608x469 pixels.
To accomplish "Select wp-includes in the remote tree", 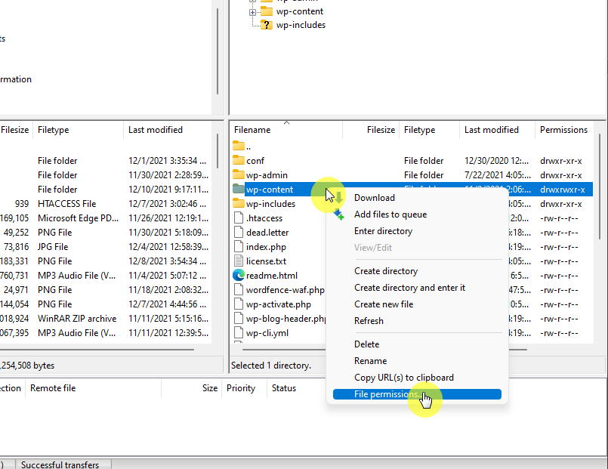I will click(301, 25).
